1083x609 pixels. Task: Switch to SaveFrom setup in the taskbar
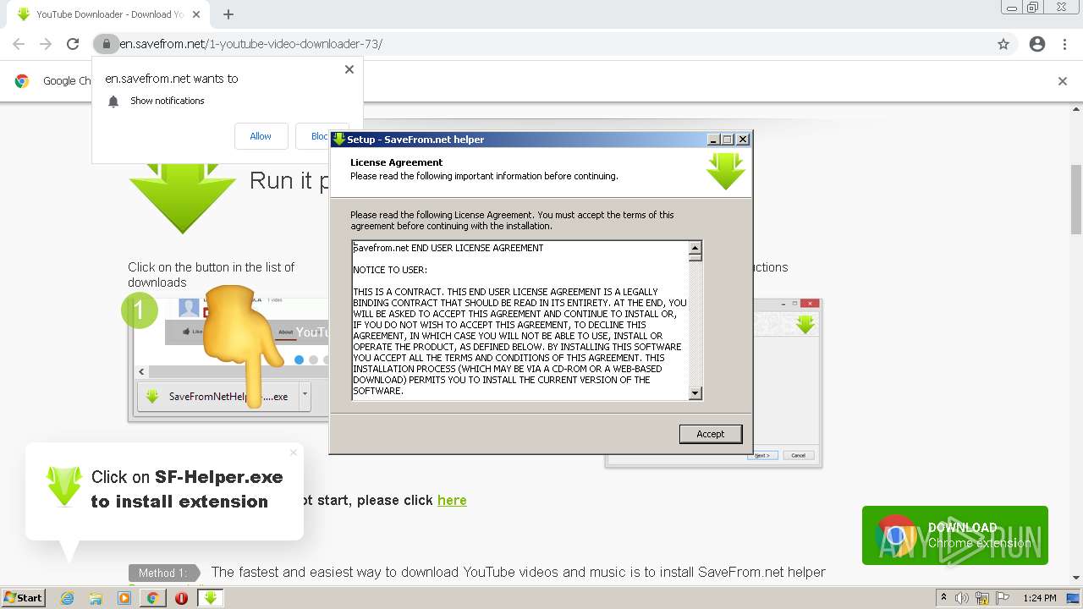(x=210, y=598)
